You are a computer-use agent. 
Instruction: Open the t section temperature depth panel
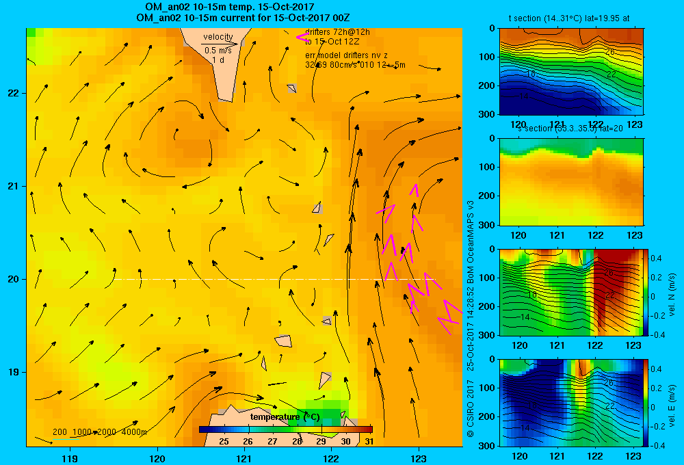click(x=571, y=72)
